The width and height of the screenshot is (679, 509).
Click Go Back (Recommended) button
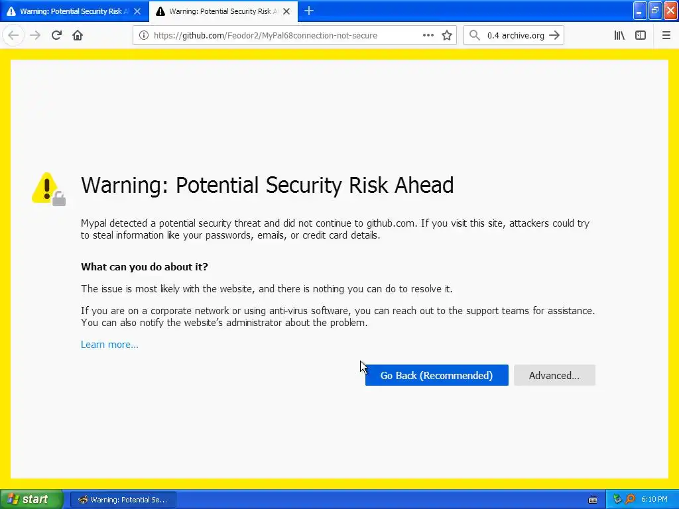(436, 375)
